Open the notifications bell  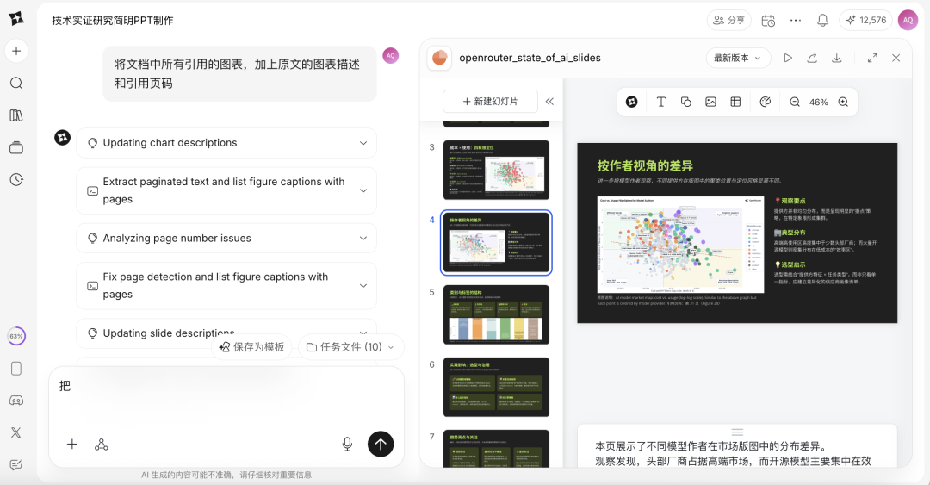click(x=822, y=20)
